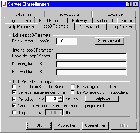Open the Email Benutzer tab
This screenshot has width=140, height=133.
coord(51,21)
